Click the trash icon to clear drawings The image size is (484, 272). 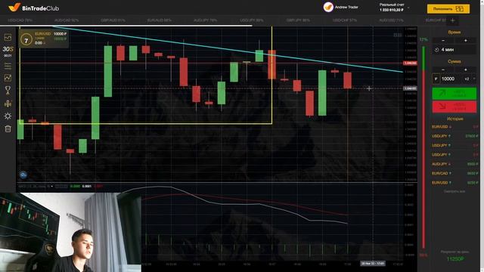click(x=8, y=128)
